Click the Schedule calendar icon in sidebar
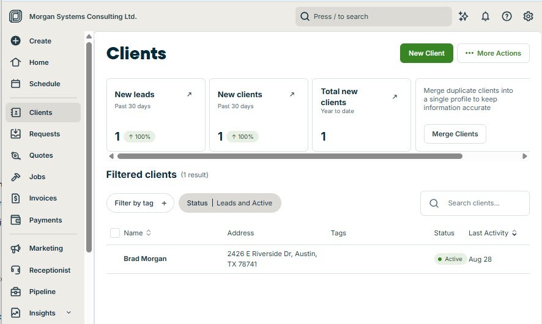Screen dimensions: 542x324 tap(15, 84)
